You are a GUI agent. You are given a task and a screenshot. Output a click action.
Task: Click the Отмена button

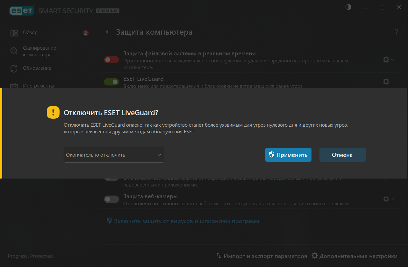(342, 155)
